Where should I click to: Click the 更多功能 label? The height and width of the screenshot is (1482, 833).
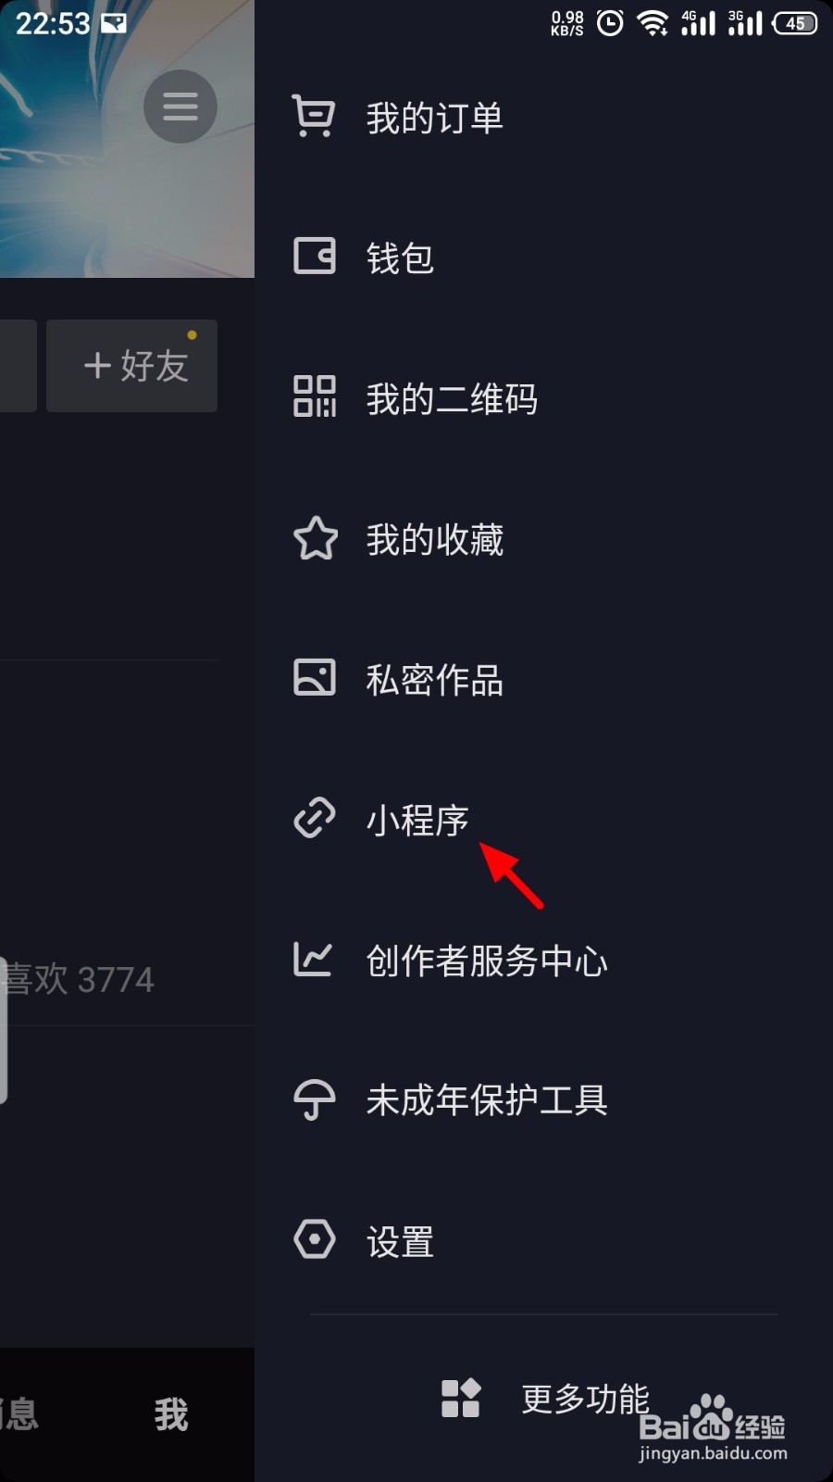pos(585,1399)
